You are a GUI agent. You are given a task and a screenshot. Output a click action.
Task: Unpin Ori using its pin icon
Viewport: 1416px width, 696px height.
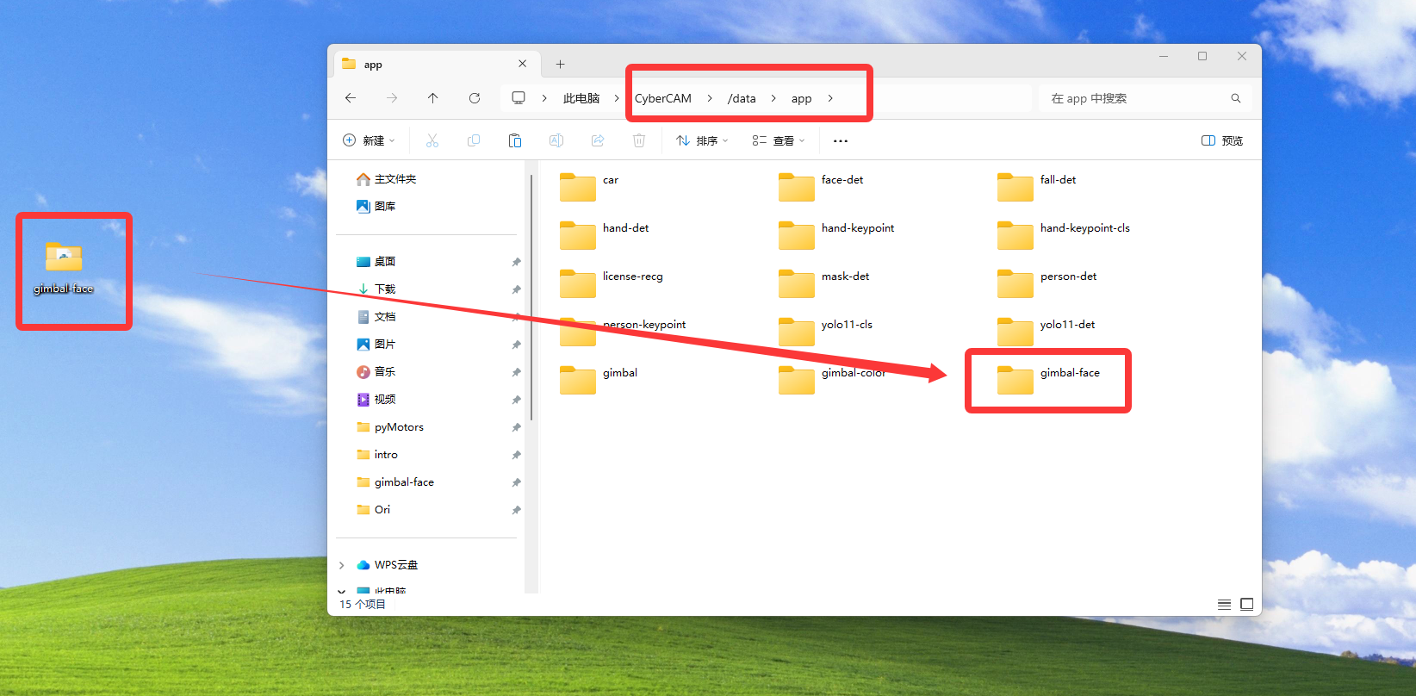click(x=516, y=510)
